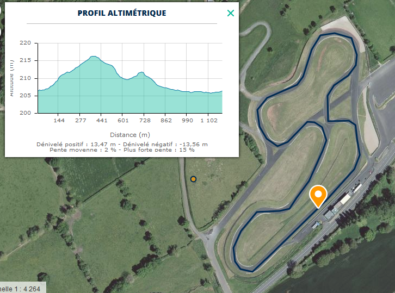This screenshot has width=395, height=293.
Task: Click the 1 102 distance axis label
Action: pos(208,121)
